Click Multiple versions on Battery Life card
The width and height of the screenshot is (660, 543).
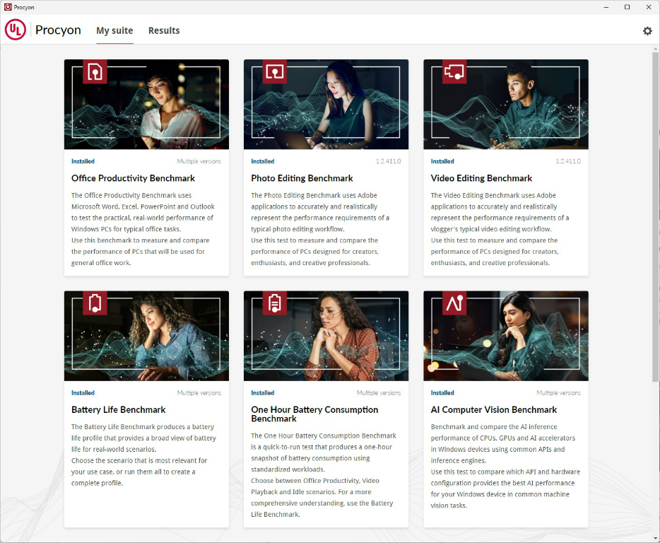pos(199,392)
